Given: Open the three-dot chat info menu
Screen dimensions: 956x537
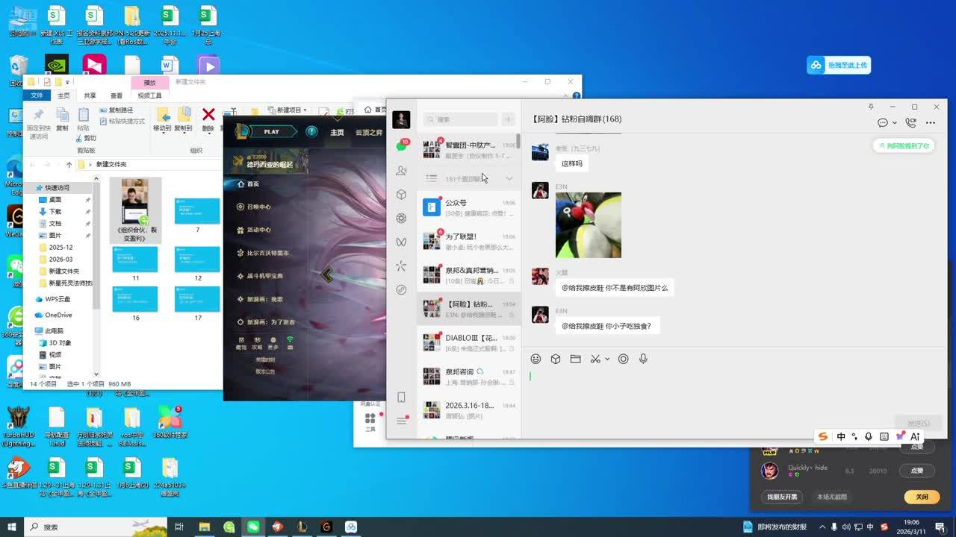Looking at the screenshot, I should pyautogui.click(x=931, y=123).
